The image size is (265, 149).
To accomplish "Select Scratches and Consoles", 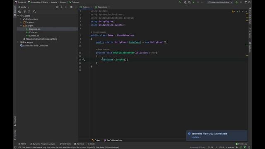I will tap(36, 46).
